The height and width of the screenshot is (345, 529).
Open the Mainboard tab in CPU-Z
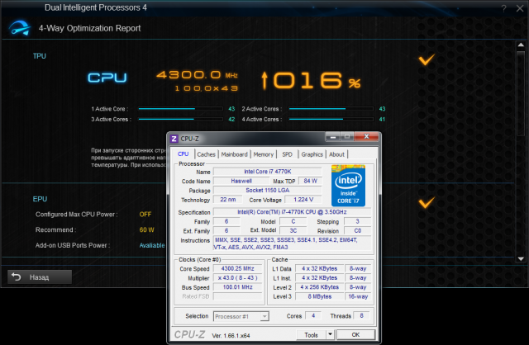[234, 154]
